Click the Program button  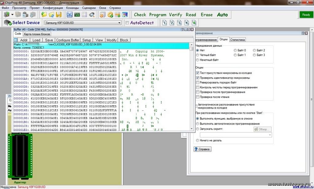pos(158,15)
